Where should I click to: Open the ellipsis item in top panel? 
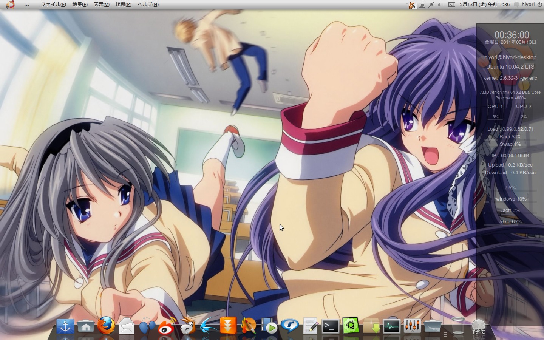pyautogui.click(x=27, y=5)
